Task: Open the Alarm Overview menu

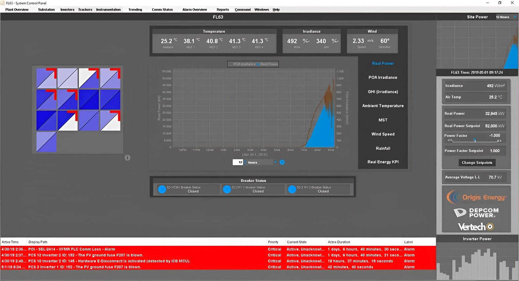Action: [194, 10]
